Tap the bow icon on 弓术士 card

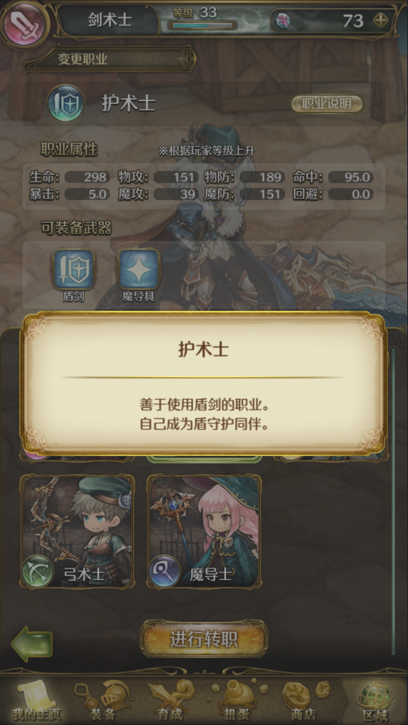[x=38, y=572]
